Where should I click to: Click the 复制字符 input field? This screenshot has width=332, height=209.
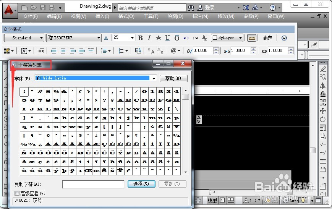tap(93, 184)
